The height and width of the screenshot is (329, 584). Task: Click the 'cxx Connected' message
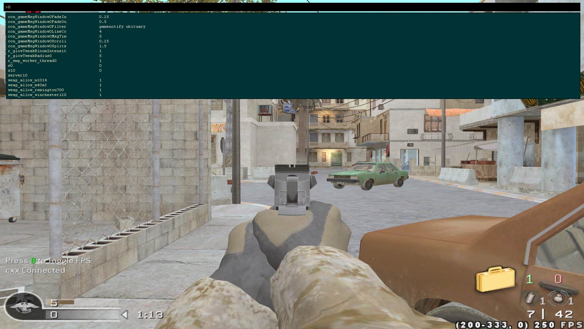[x=35, y=270]
